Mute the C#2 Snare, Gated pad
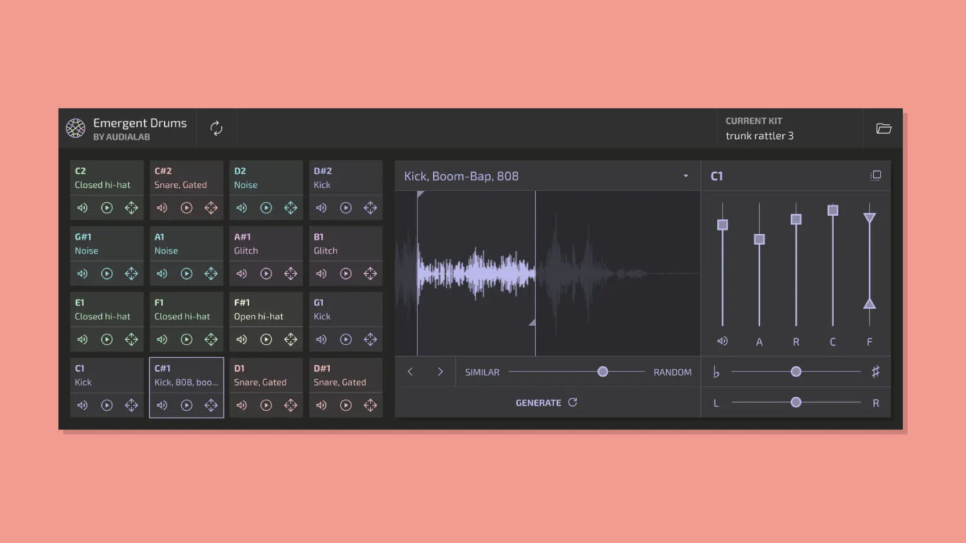Image resolution: width=966 pixels, height=543 pixels. 162,208
